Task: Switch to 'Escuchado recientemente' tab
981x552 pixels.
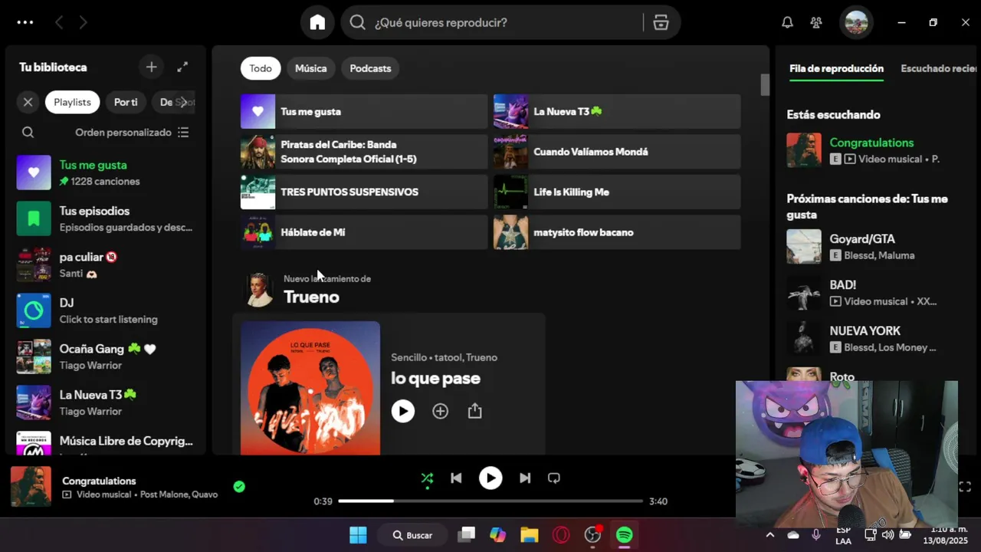Action: 939,68
